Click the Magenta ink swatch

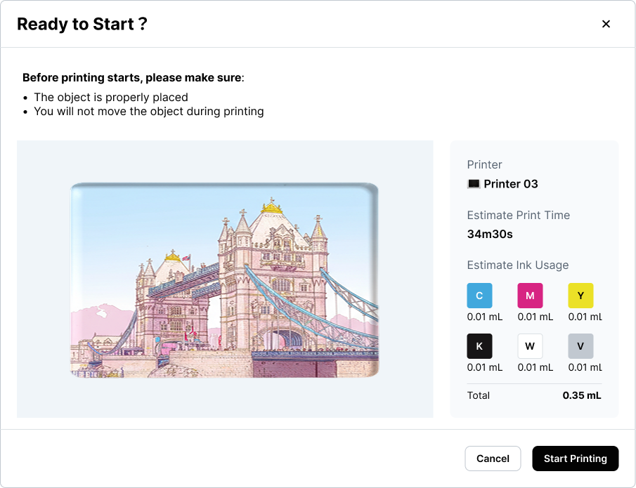(x=530, y=296)
